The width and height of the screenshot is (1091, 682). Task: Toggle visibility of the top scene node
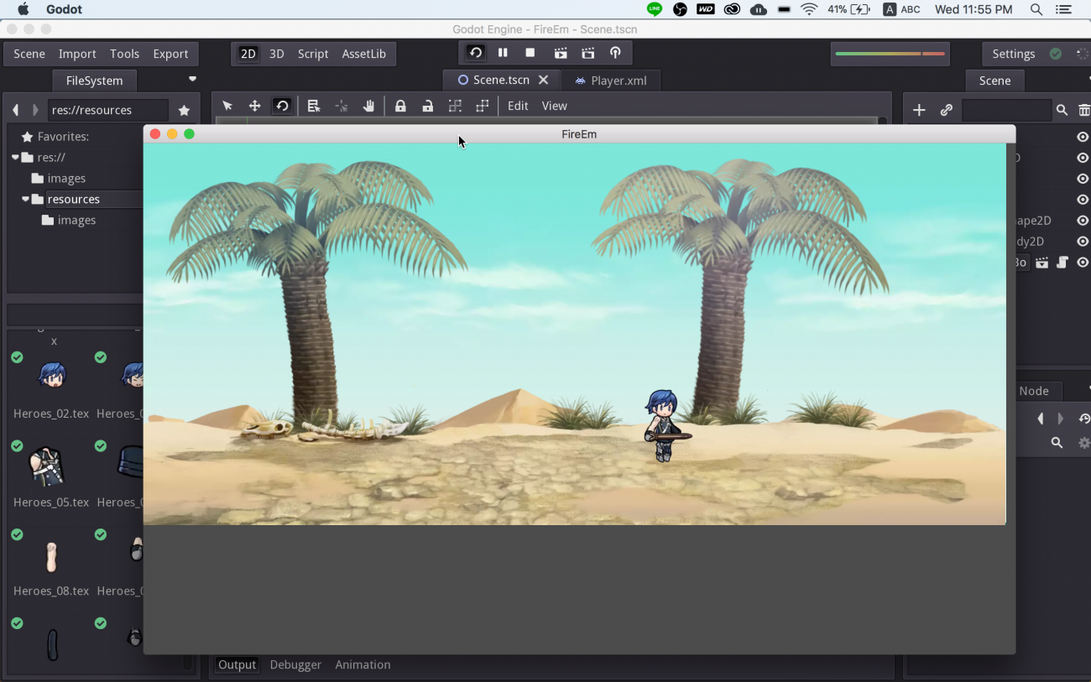pos(1083,137)
